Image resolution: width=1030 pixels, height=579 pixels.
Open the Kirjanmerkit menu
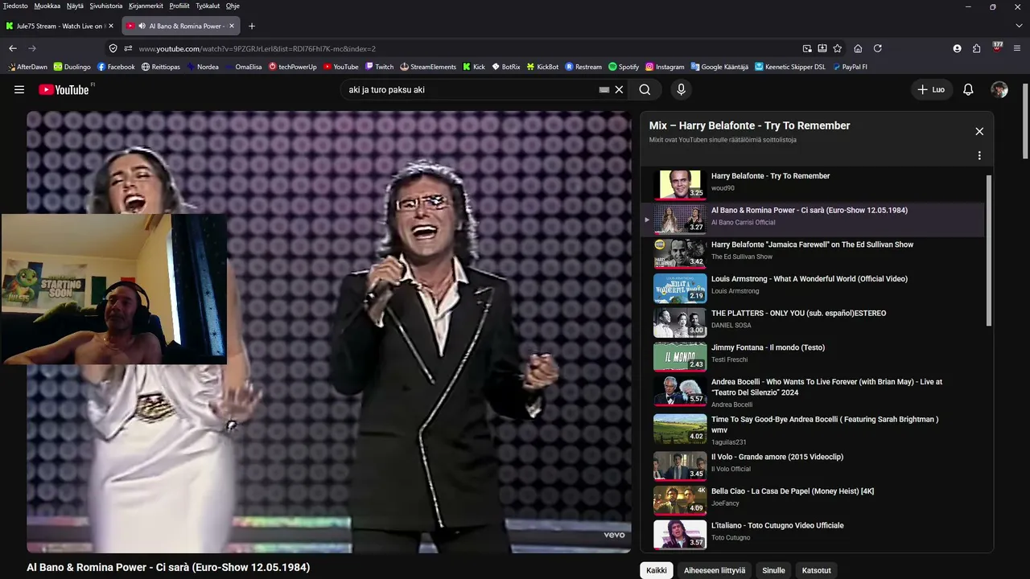click(146, 6)
